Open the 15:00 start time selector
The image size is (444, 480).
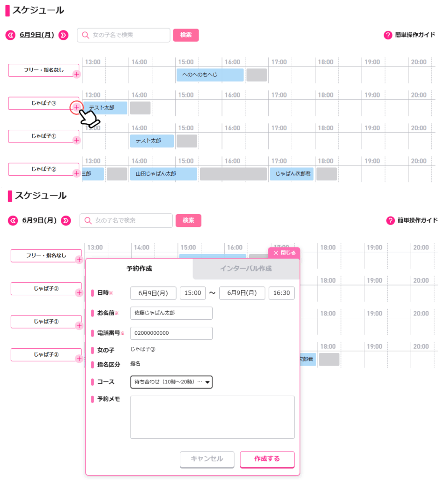[192, 293]
